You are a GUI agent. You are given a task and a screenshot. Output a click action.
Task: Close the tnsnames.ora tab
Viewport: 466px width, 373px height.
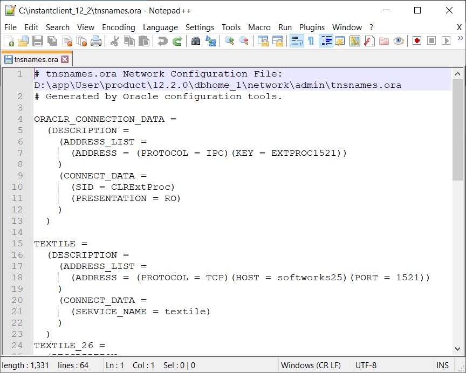(x=65, y=59)
